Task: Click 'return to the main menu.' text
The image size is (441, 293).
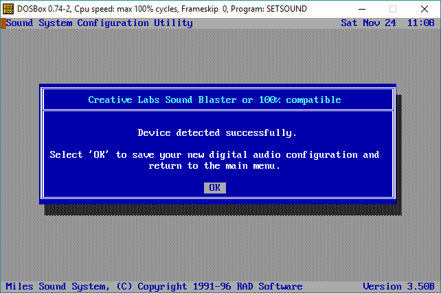Action: tap(214, 166)
